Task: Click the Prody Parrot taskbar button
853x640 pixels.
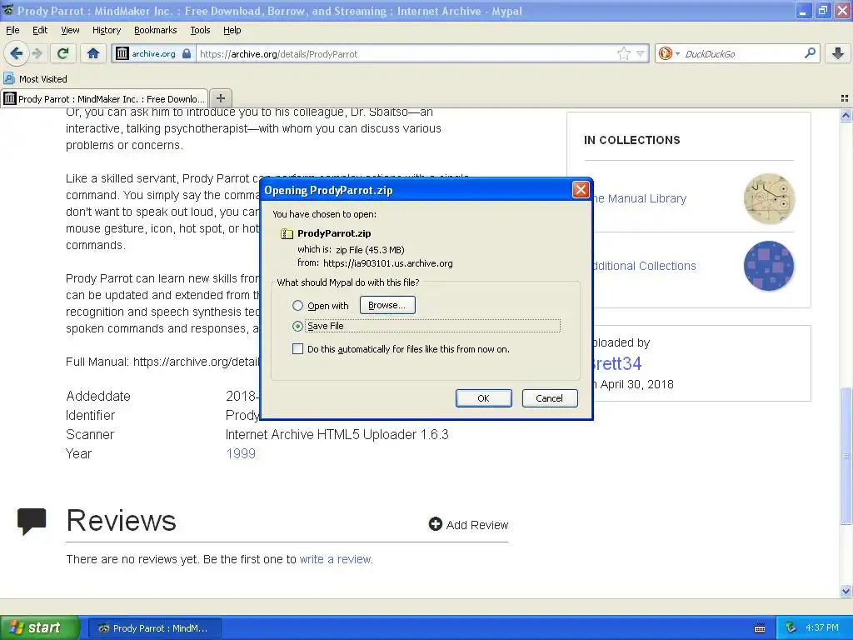Action: (154, 628)
